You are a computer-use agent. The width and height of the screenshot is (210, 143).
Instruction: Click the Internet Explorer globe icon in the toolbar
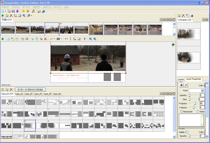click(x=43, y=12)
